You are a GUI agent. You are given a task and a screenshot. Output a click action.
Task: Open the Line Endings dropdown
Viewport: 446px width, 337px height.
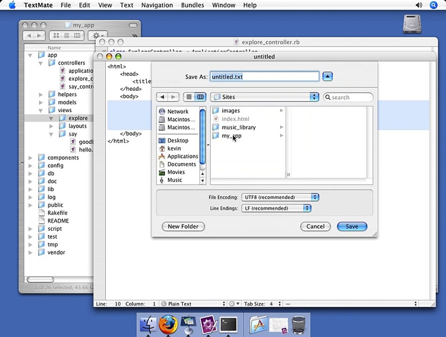click(276, 208)
